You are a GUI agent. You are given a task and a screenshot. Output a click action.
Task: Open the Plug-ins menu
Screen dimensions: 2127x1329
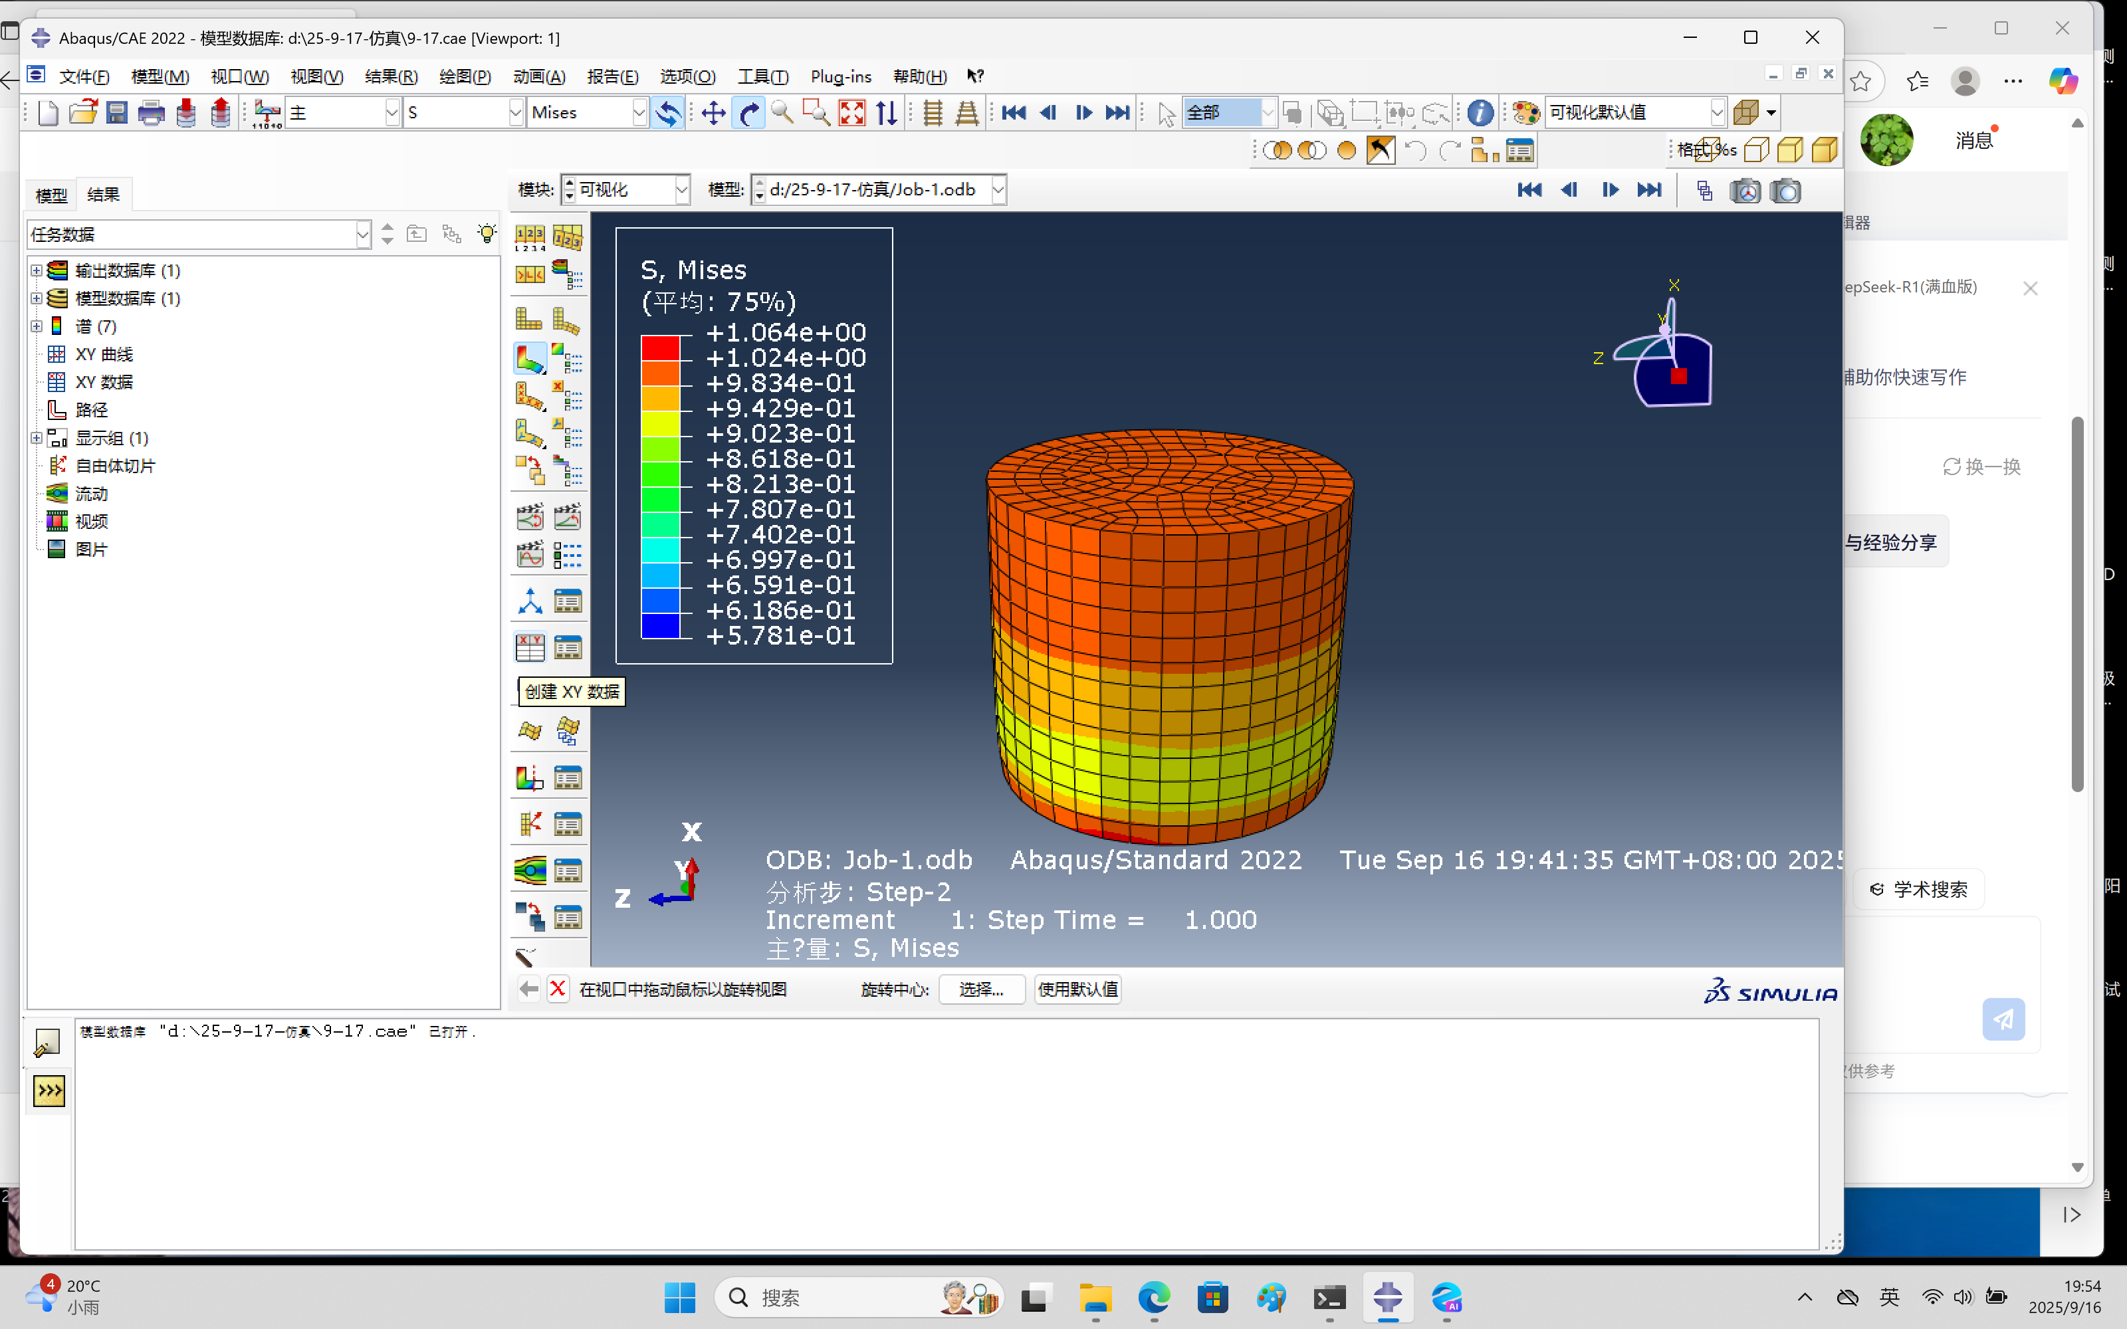click(840, 76)
